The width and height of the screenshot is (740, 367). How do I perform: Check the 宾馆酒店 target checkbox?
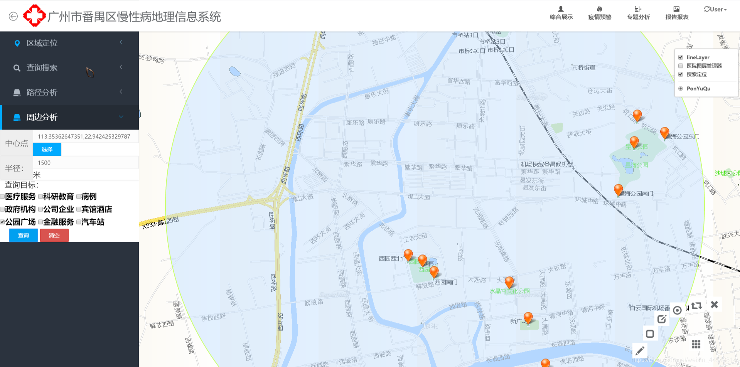click(79, 209)
